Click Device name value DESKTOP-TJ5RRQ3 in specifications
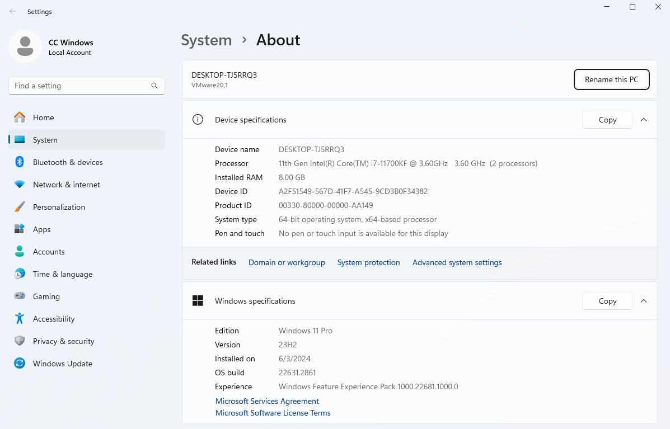 pyautogui.click(x=312, y=149)
